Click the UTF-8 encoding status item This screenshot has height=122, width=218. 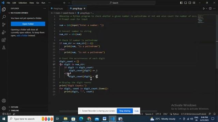point(158,114)
